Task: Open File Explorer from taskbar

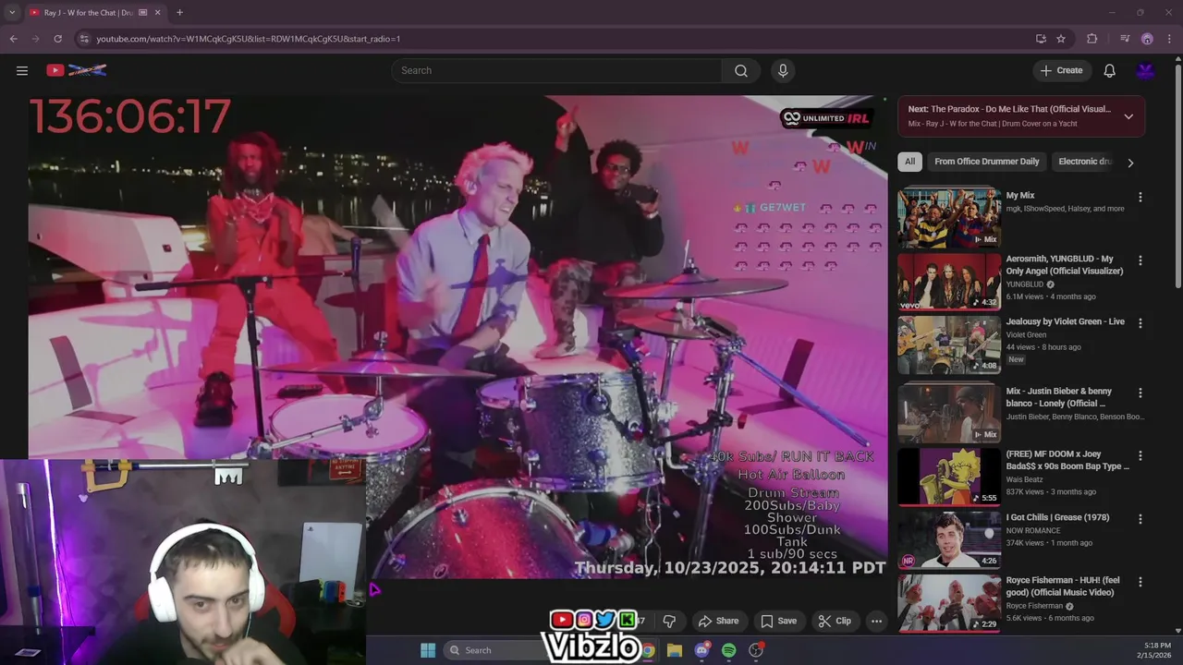Action: [675, 650]
